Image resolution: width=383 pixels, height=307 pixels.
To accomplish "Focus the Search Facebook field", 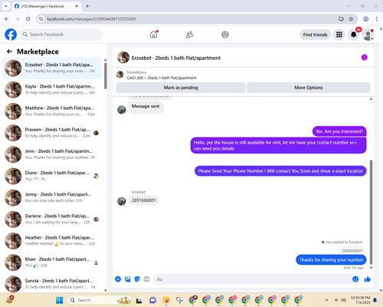I will coord(61,35).
